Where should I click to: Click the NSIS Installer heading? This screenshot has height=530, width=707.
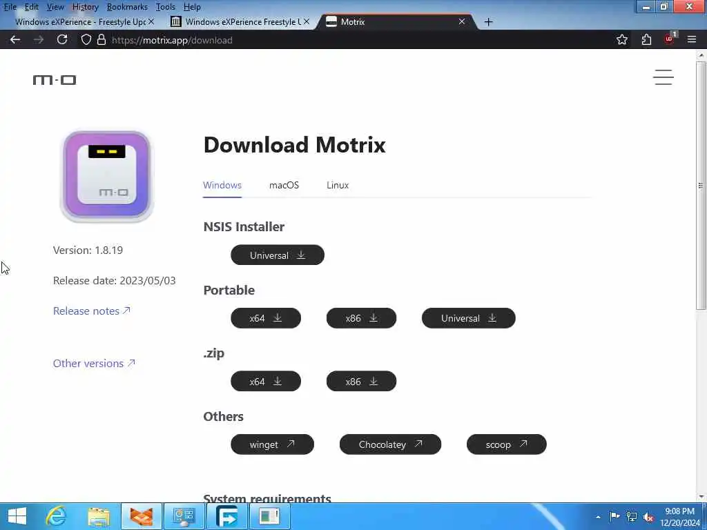coord(244,226)
